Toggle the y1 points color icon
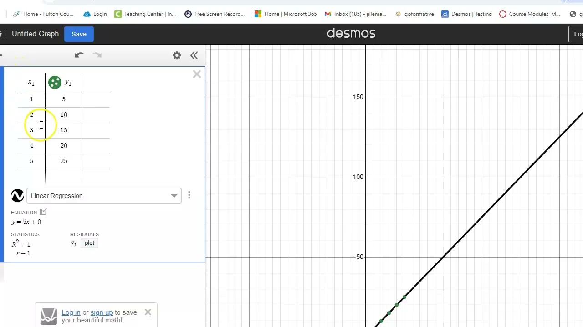This screenshot has height=327, width=583. (55, 82)
